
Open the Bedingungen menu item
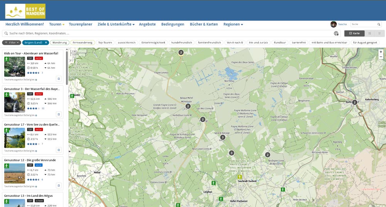(173, 24)
